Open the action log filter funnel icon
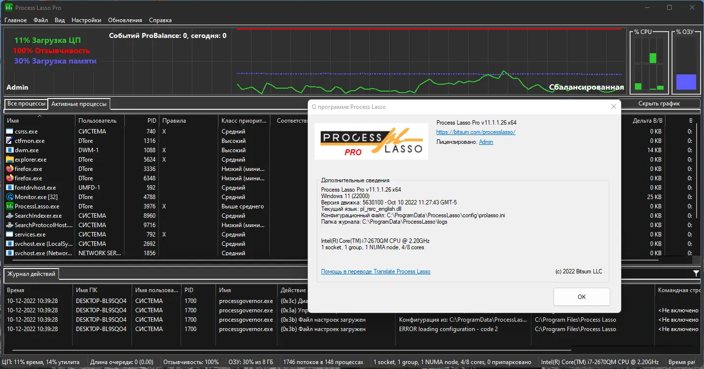The height and width of the screenshot is (369, 704). click(x=696, y=273)
